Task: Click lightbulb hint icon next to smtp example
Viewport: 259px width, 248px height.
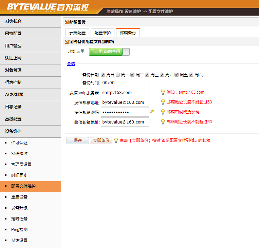Action: click(163, 92)
